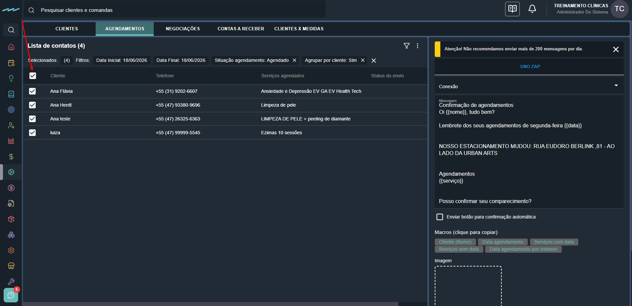Open the orange settings gear icon
Image resolution: width=632 pixels, height=306 pixels.
(x=11, y=250)
